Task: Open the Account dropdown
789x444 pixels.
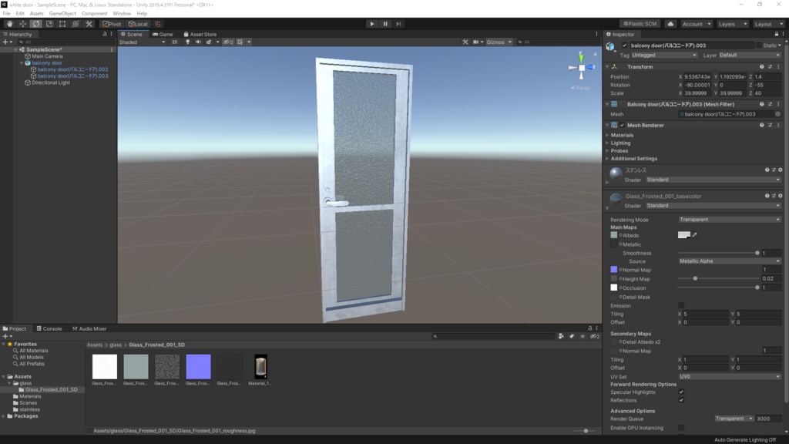Action: click(697, 24)
